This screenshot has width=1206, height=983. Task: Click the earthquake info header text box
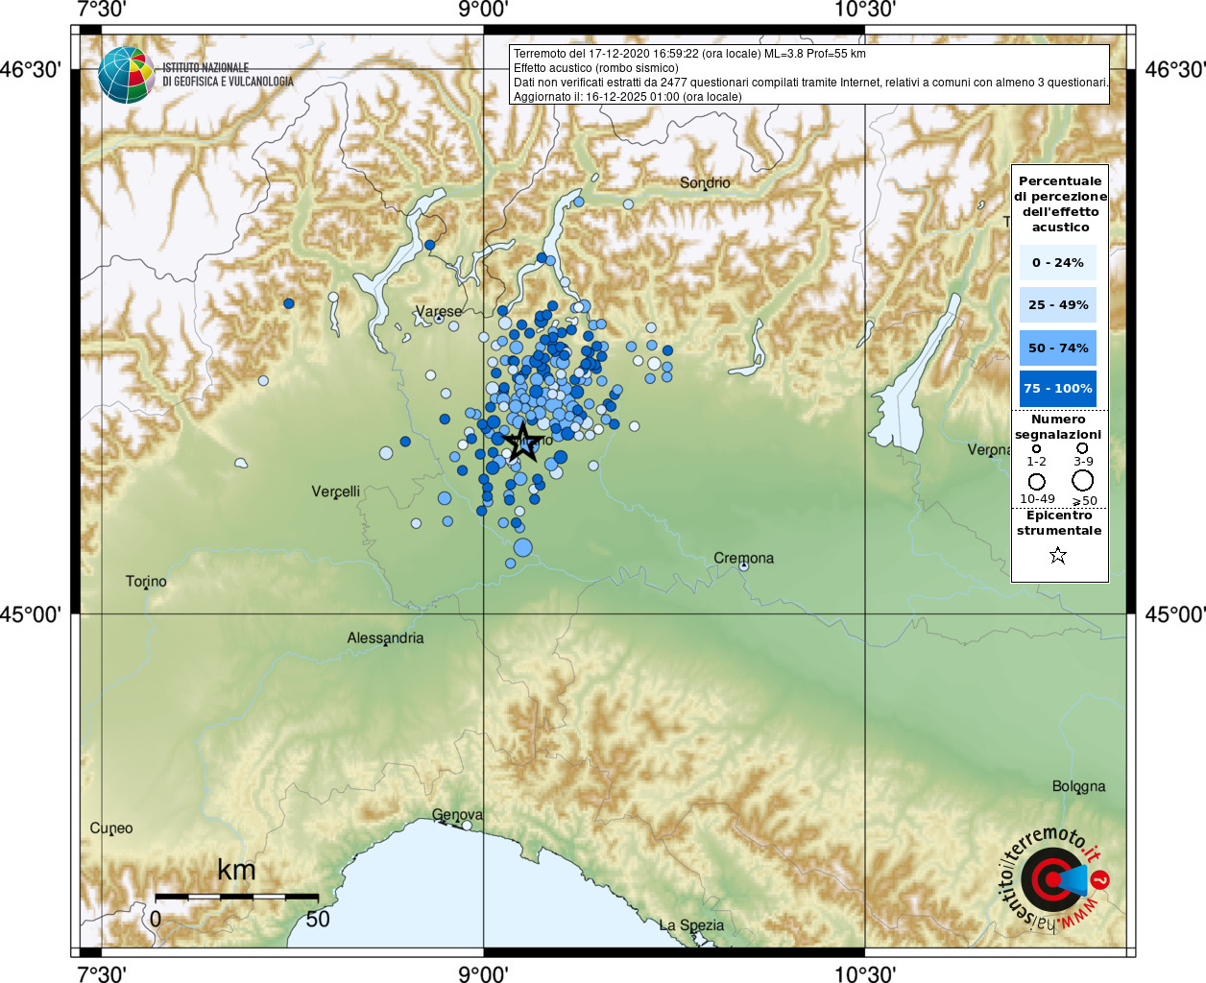tap(809, 75)
